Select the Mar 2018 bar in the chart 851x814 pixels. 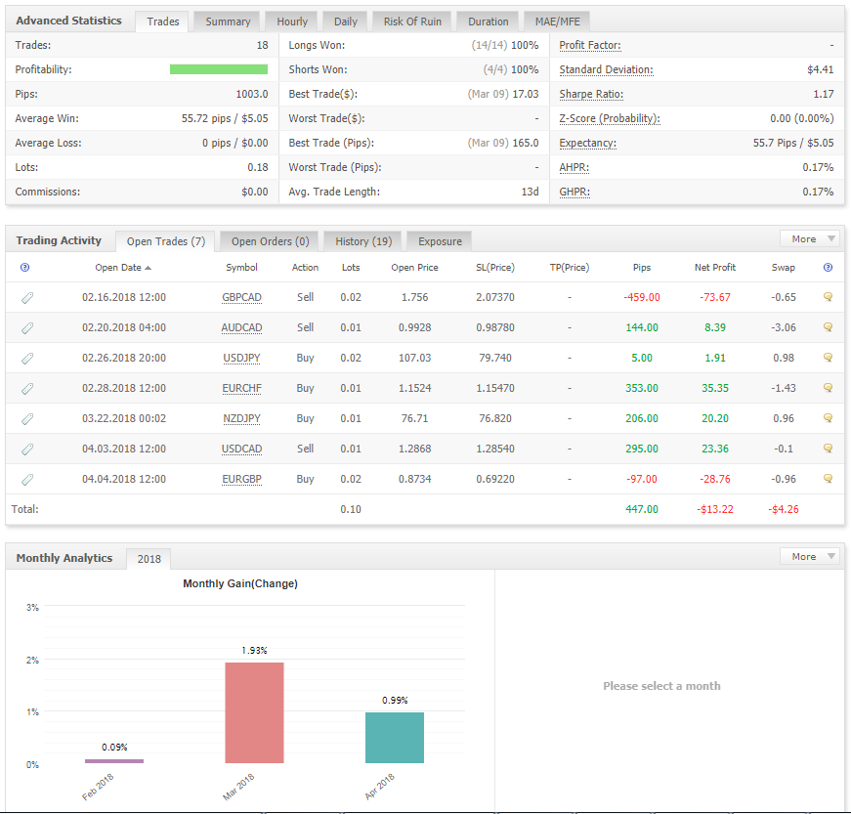coord(254,712)
